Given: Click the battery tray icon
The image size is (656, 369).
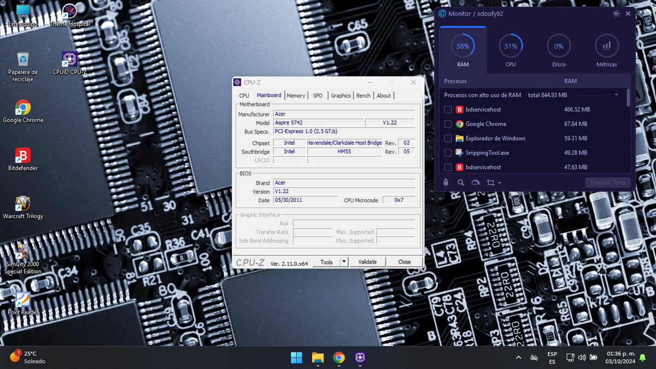Looking at the screenshot, I should 593,358.
